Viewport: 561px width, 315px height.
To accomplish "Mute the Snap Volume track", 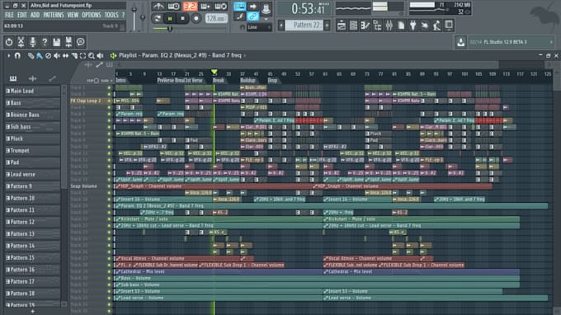I will [109, 186].
